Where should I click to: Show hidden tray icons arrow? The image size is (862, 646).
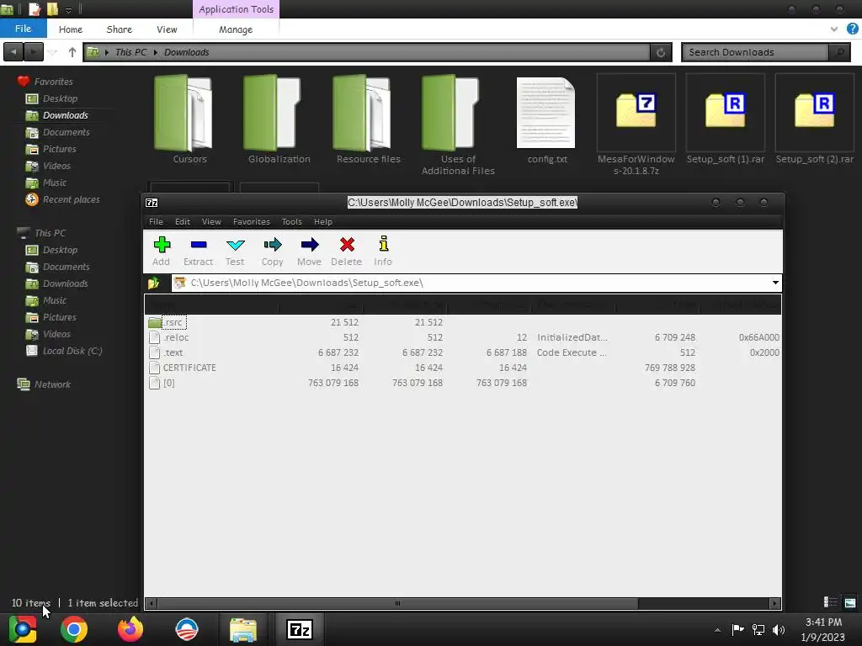click(x=717, y=630)
